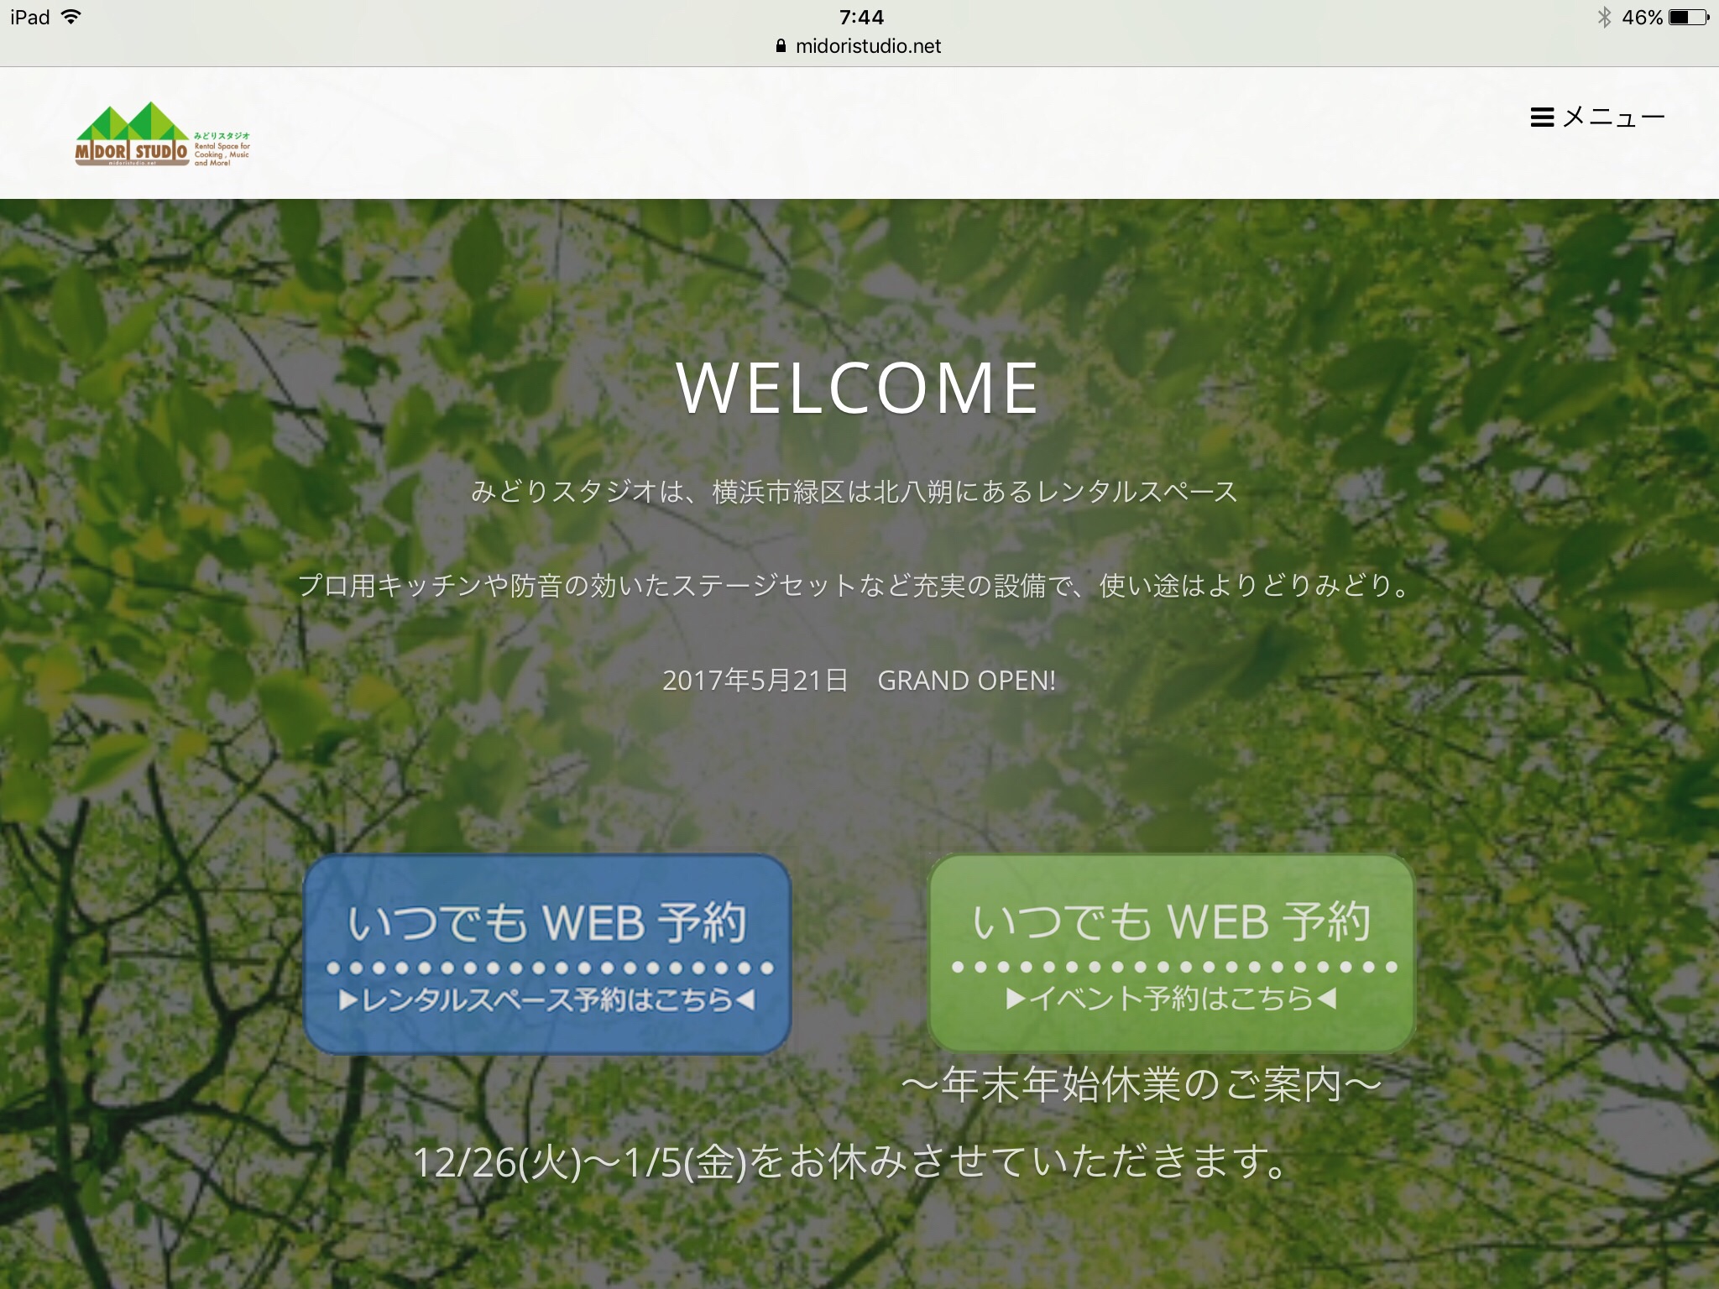This screenshot has width=1719, height=1289.
Task: Click the 12/26(火)〜1/5(金) closure dates text
Action: point(851,1162)
